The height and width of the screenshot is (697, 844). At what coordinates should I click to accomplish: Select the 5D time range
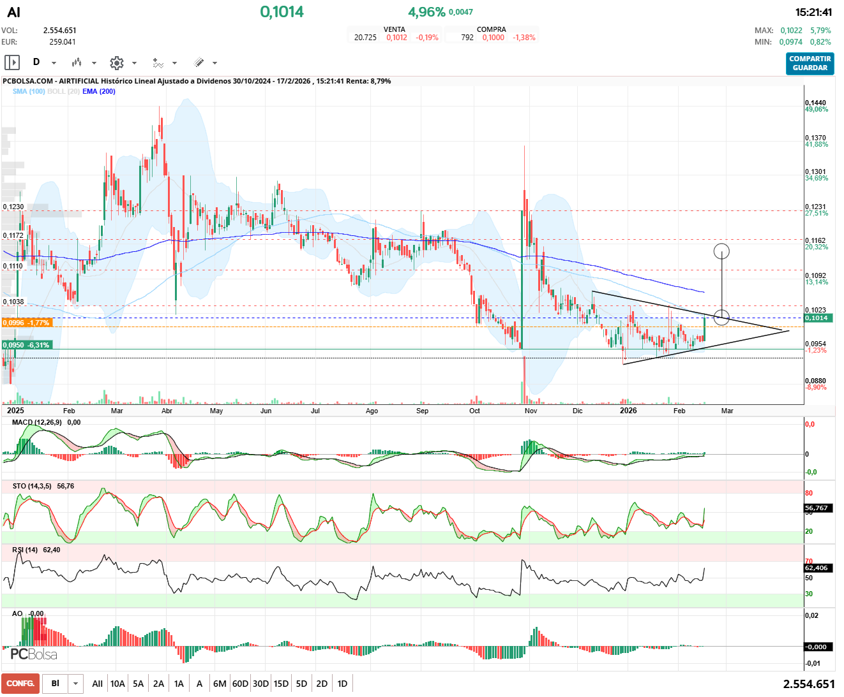(301, 684)
